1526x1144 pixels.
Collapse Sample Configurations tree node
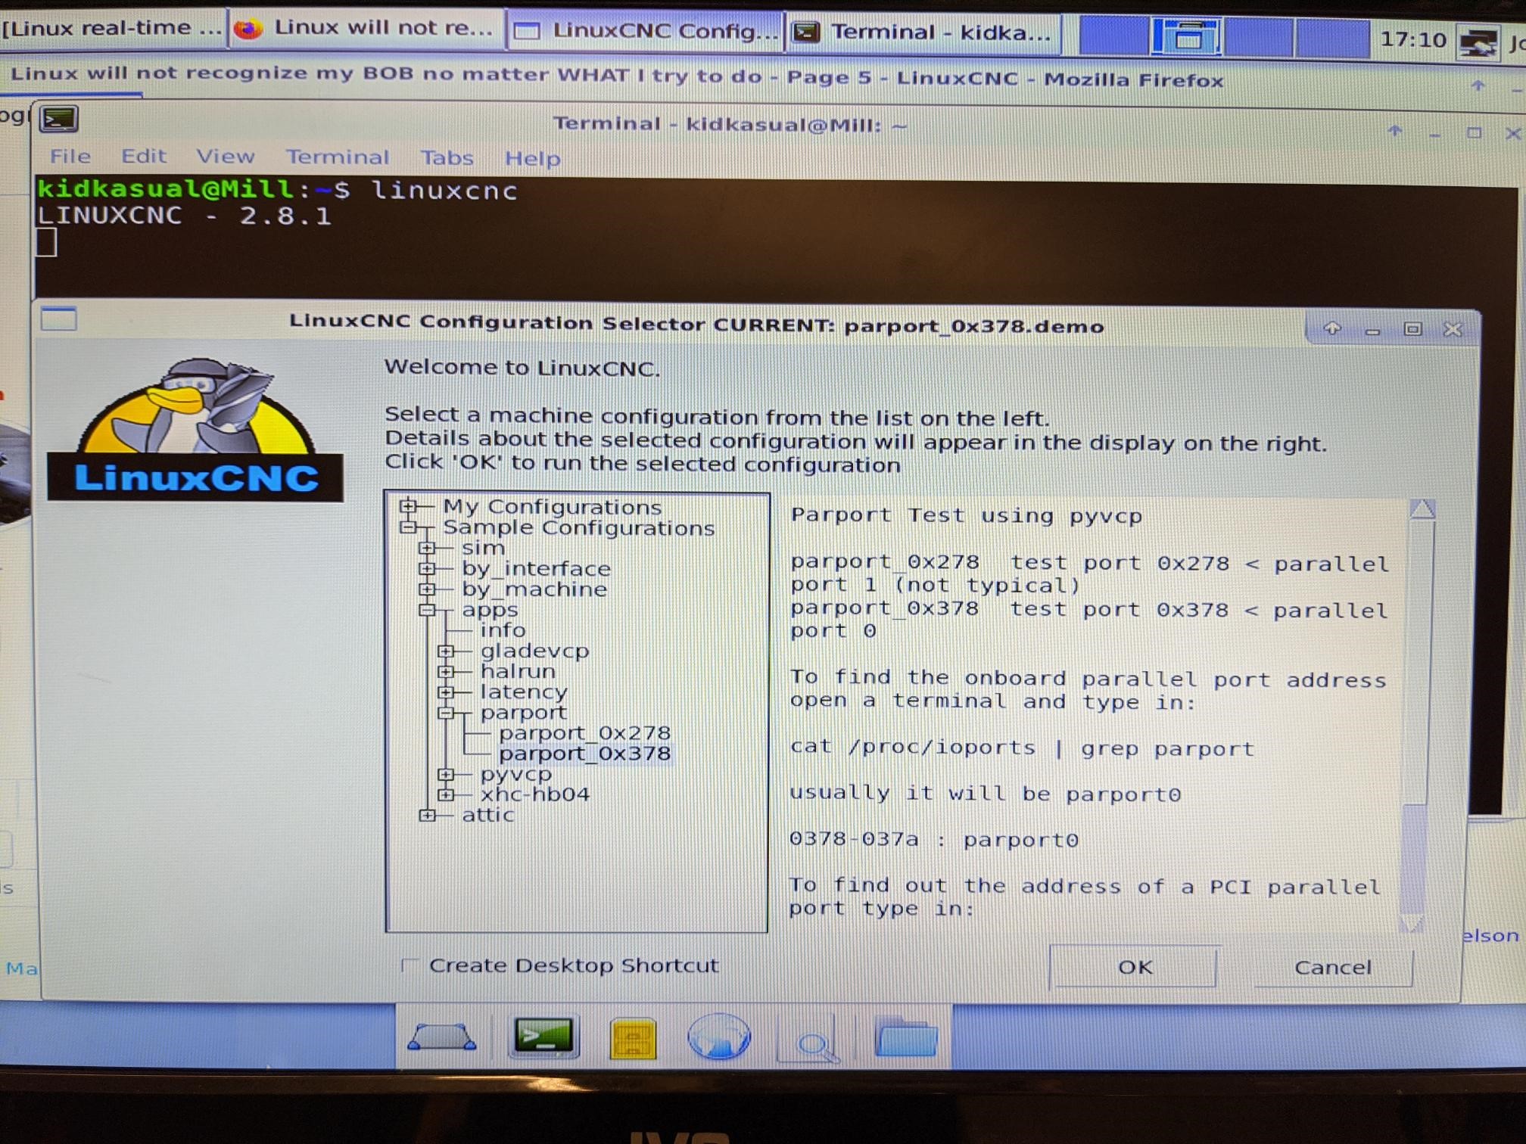[x=409, y=527]
